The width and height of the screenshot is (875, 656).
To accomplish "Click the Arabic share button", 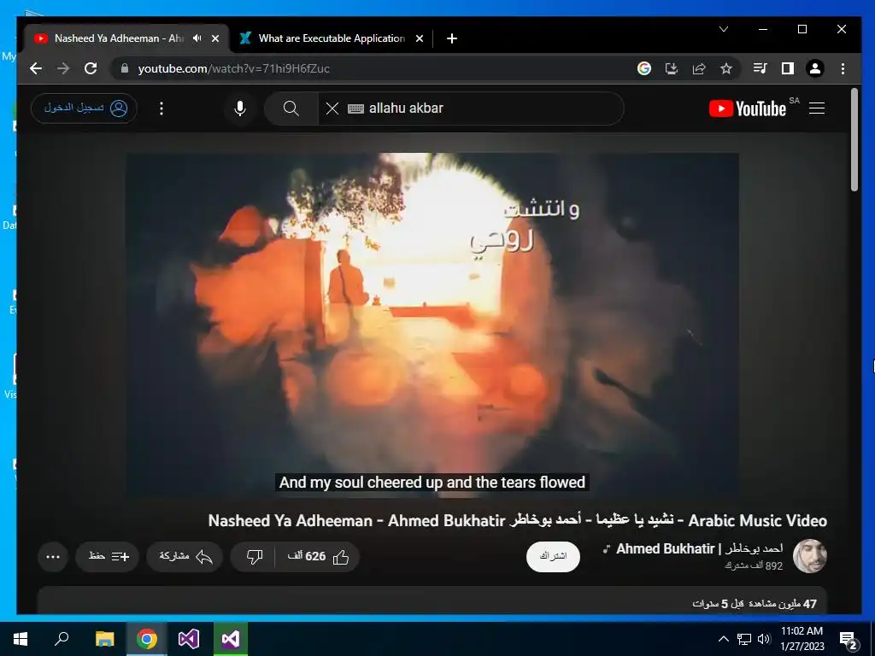I will [185, 556].
